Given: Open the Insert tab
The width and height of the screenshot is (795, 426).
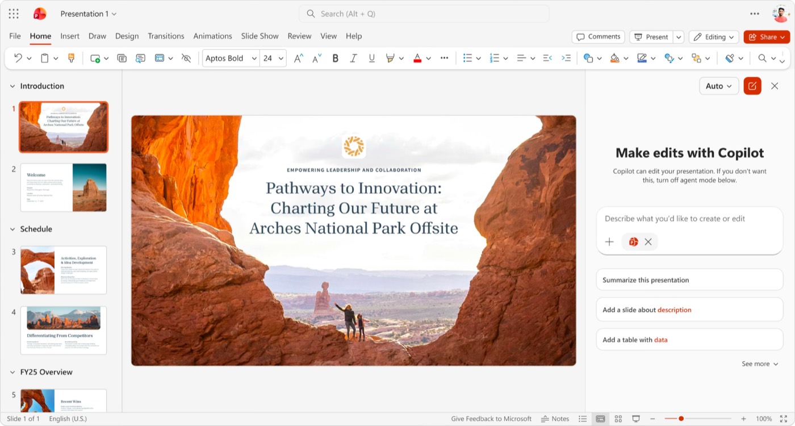Looking at the screenshot, I should 70,36.
